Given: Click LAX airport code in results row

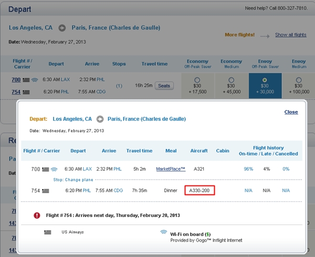Looking at the screenshot, I should pyautogui.click(x=65, y=79).
